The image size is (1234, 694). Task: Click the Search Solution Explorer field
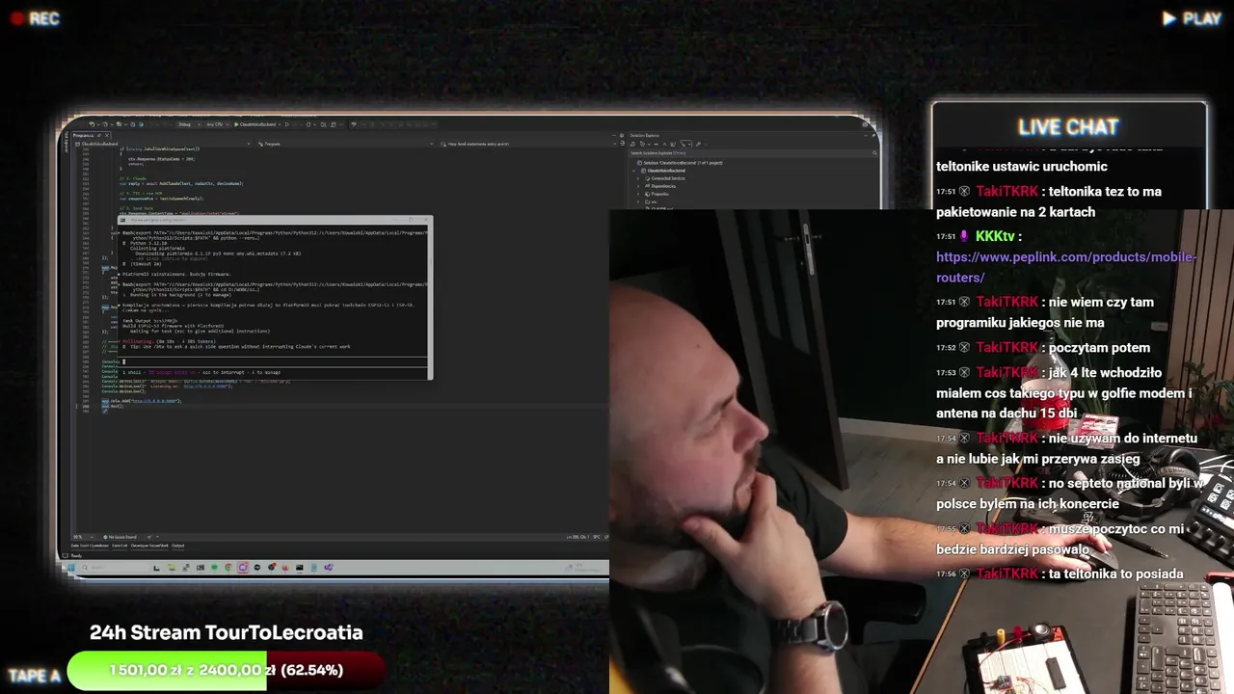753,153
